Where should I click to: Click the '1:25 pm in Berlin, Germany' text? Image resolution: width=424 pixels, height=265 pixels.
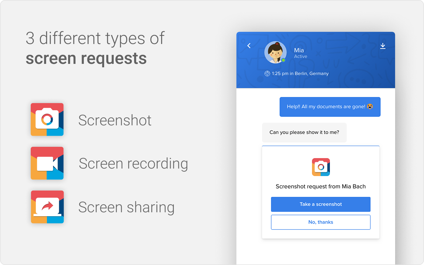coord(299,73)
